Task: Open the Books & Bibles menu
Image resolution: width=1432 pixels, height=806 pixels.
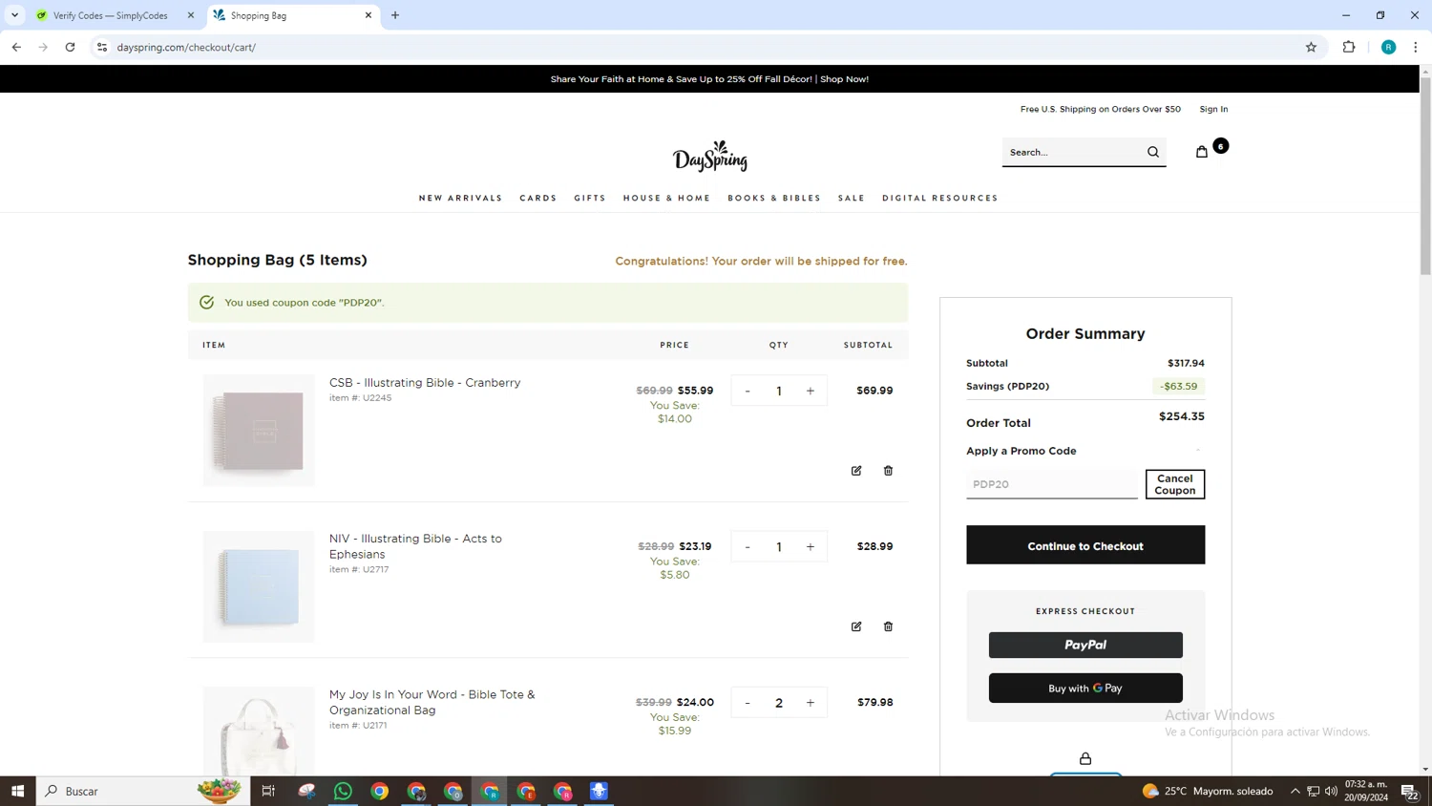Action: coord(774,199)
